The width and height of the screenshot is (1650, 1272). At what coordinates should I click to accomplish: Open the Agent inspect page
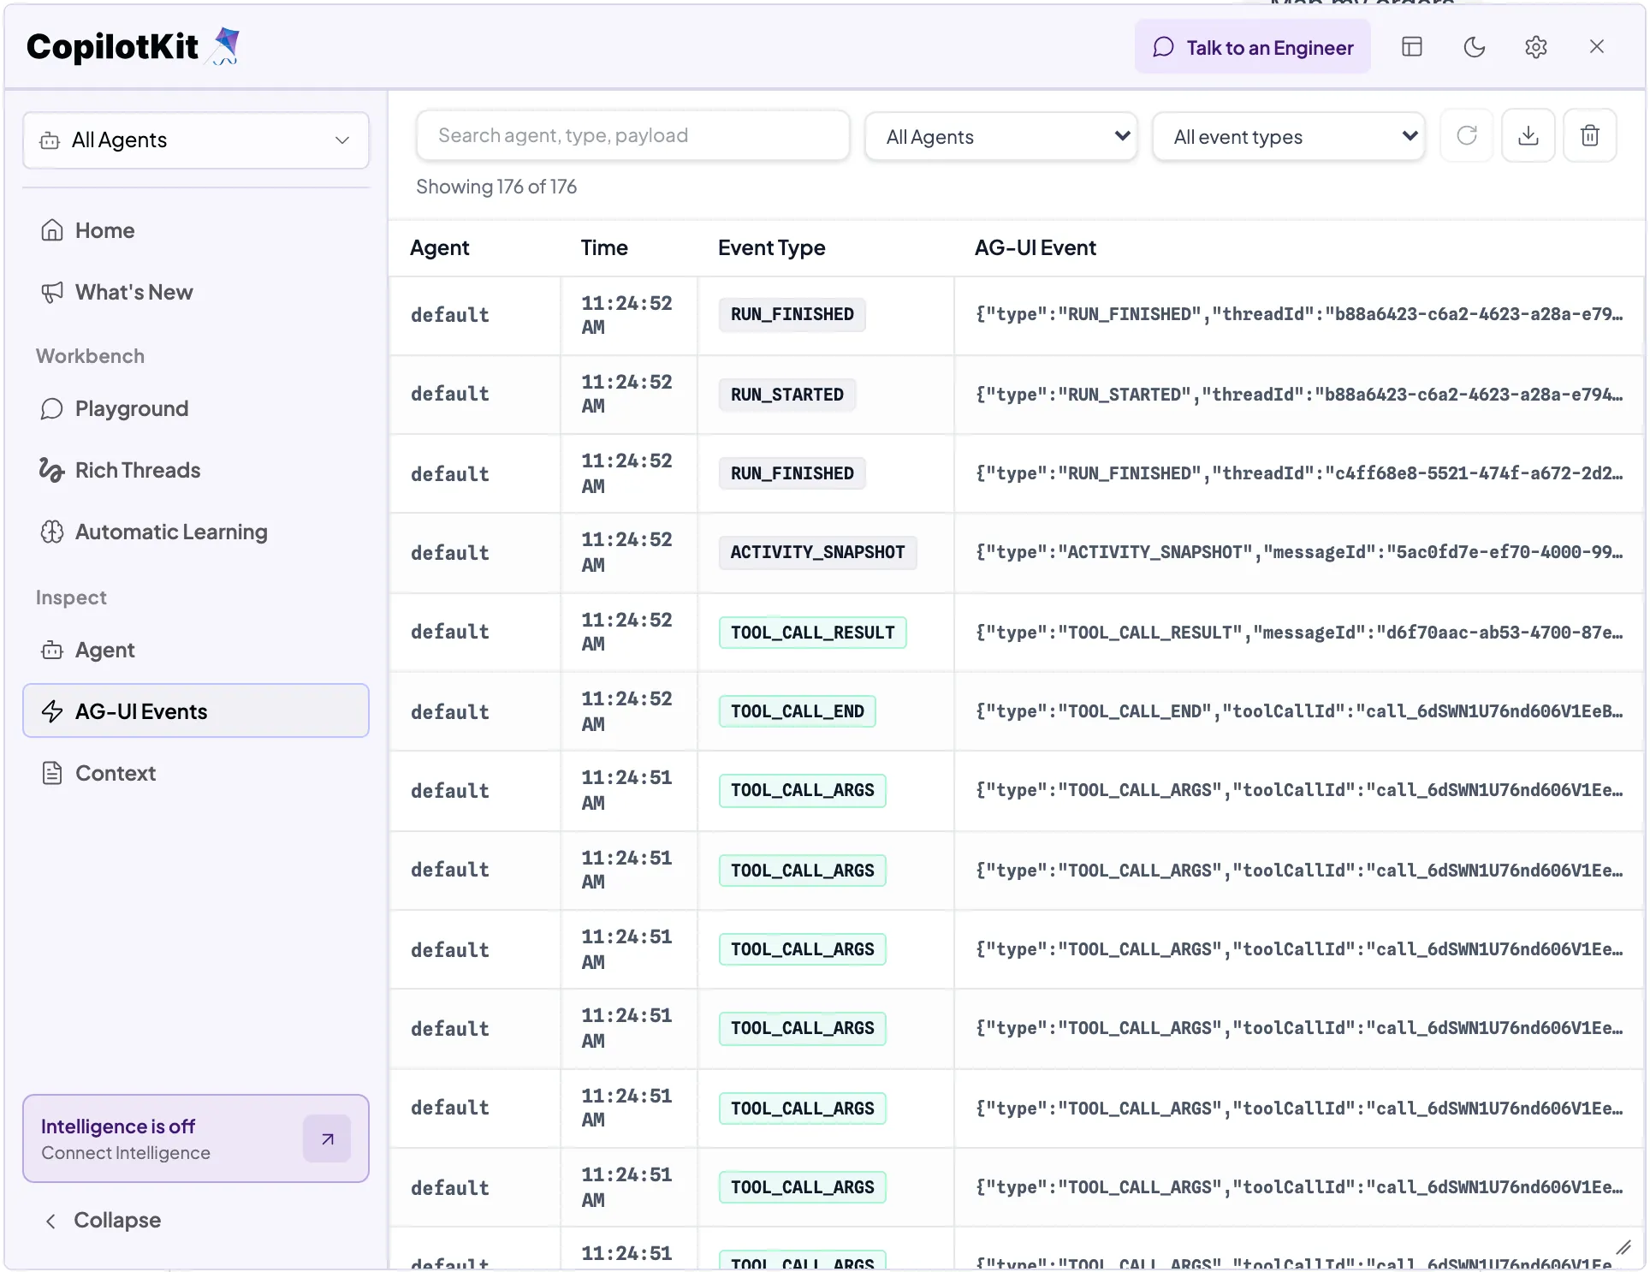196,650
